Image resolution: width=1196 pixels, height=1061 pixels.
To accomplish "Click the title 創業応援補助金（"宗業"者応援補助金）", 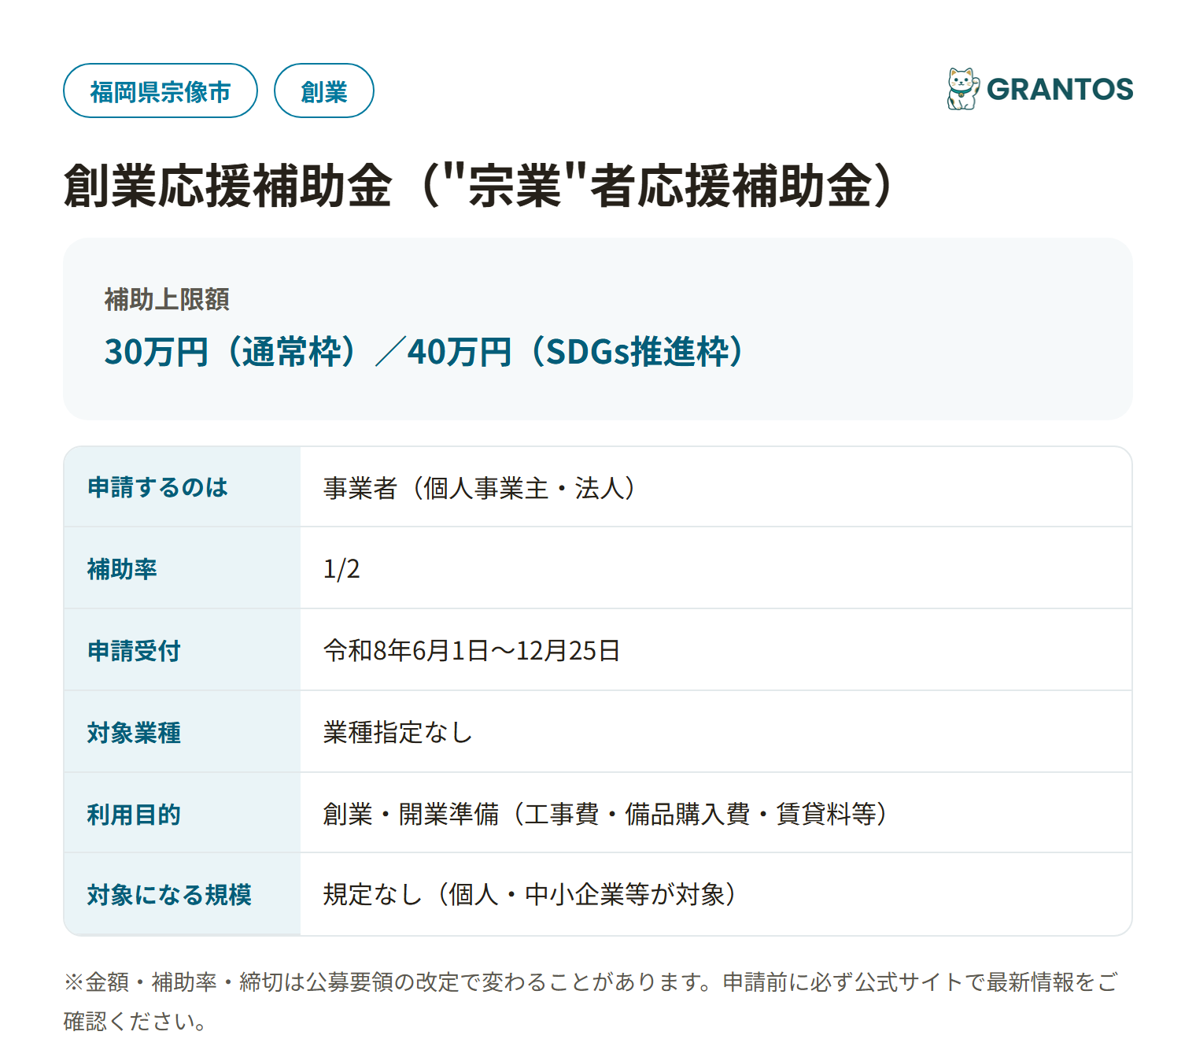I will [x=479, y=186].
